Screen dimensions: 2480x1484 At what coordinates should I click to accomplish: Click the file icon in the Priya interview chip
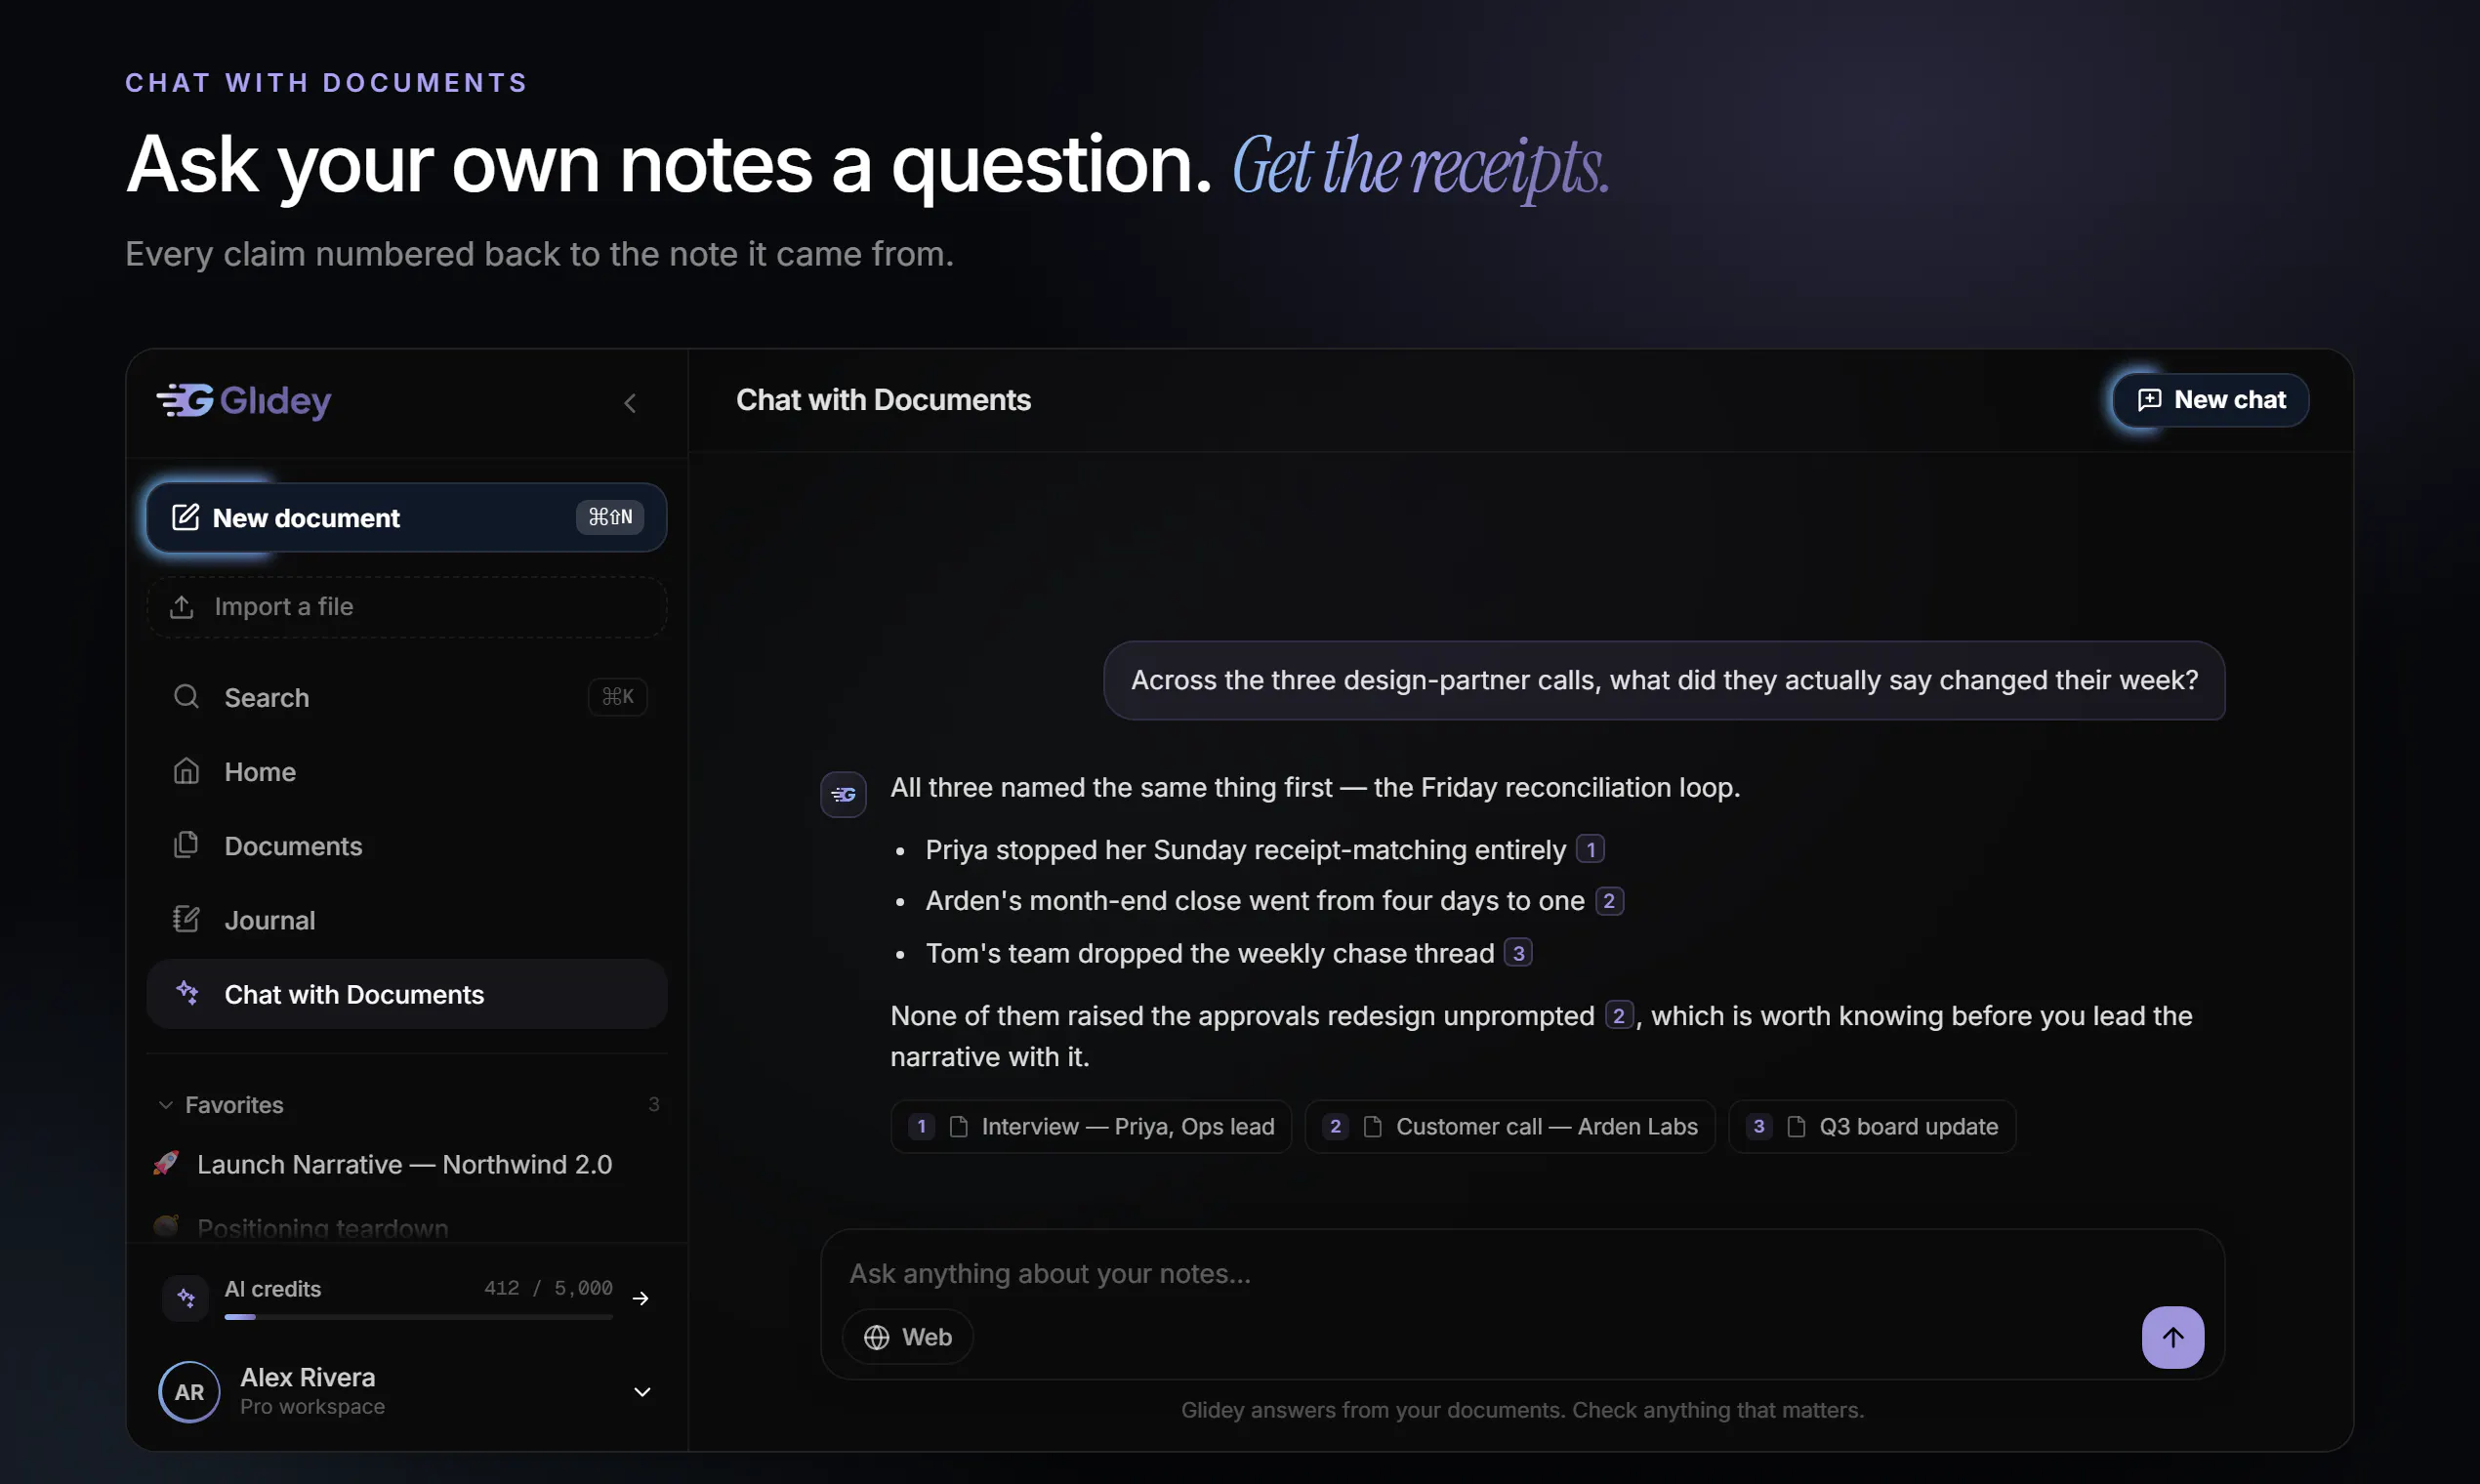pyautogui.click(x=958, y=1127)
